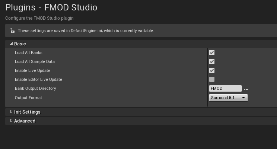Click the unlocked padlock icon
The height and width of the screenshot is (149, 277).
point(12,31)
